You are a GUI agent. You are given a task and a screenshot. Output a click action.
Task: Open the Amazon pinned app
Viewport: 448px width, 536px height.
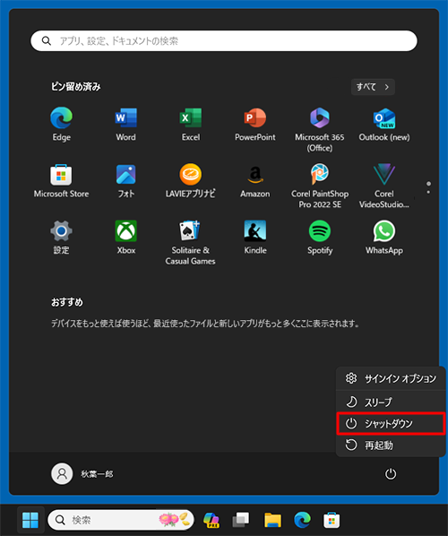point(255,181)
